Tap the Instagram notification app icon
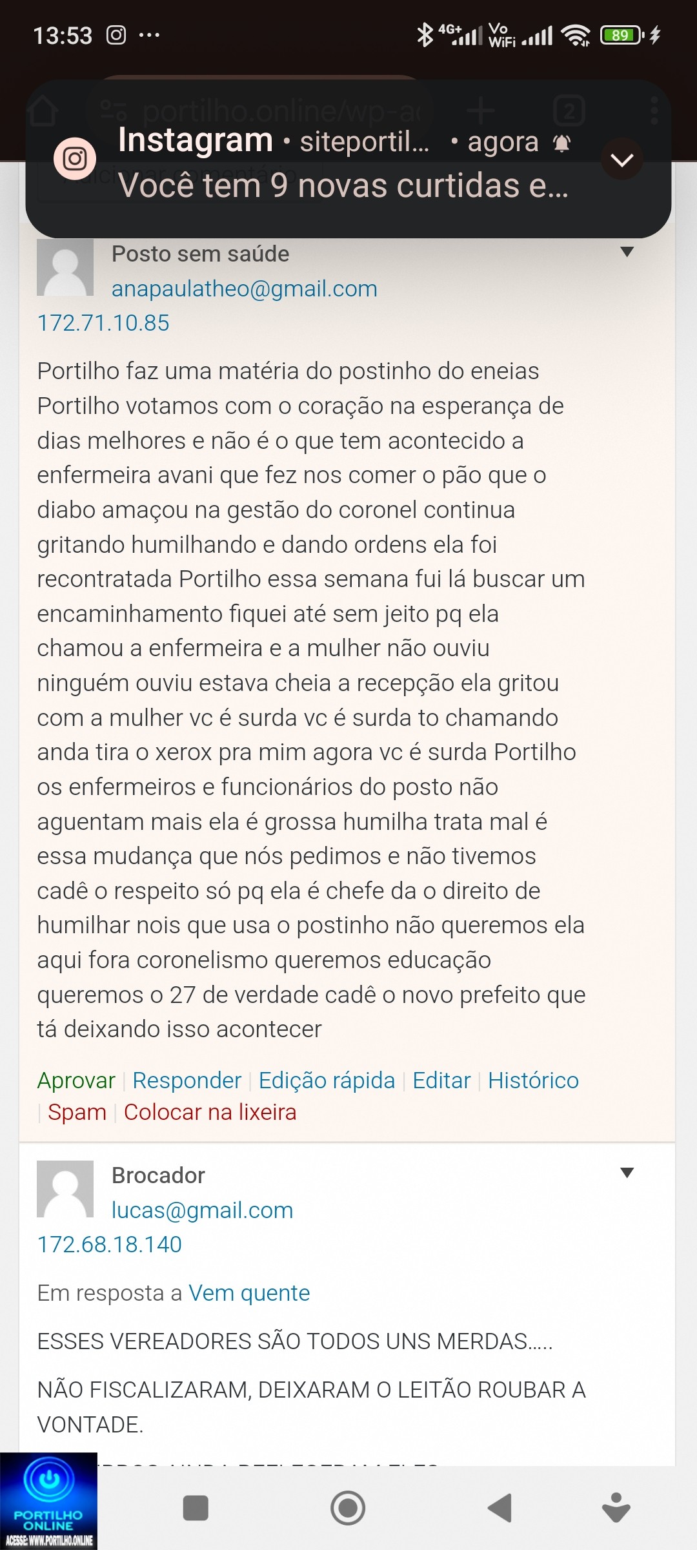The image size is (697, 1550). [75, 159]
